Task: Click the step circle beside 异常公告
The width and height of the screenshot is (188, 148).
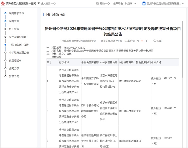Action: 6,76
